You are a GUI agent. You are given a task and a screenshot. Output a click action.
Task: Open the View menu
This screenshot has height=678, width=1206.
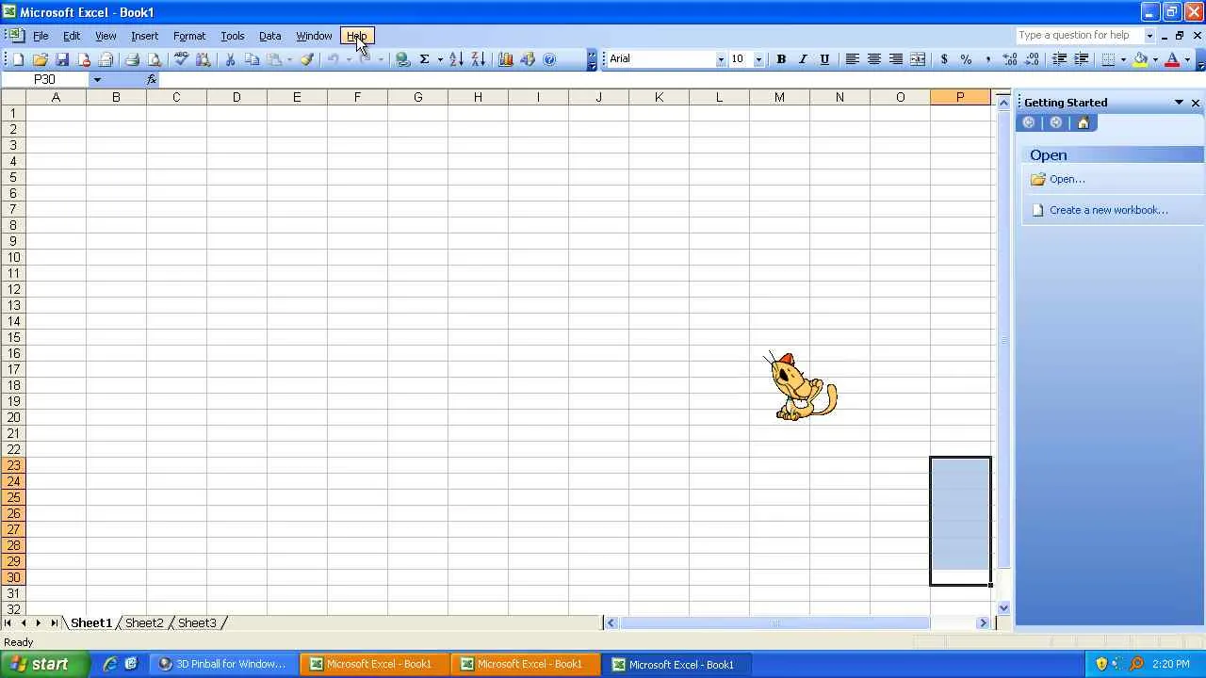(x=106, y=36)
